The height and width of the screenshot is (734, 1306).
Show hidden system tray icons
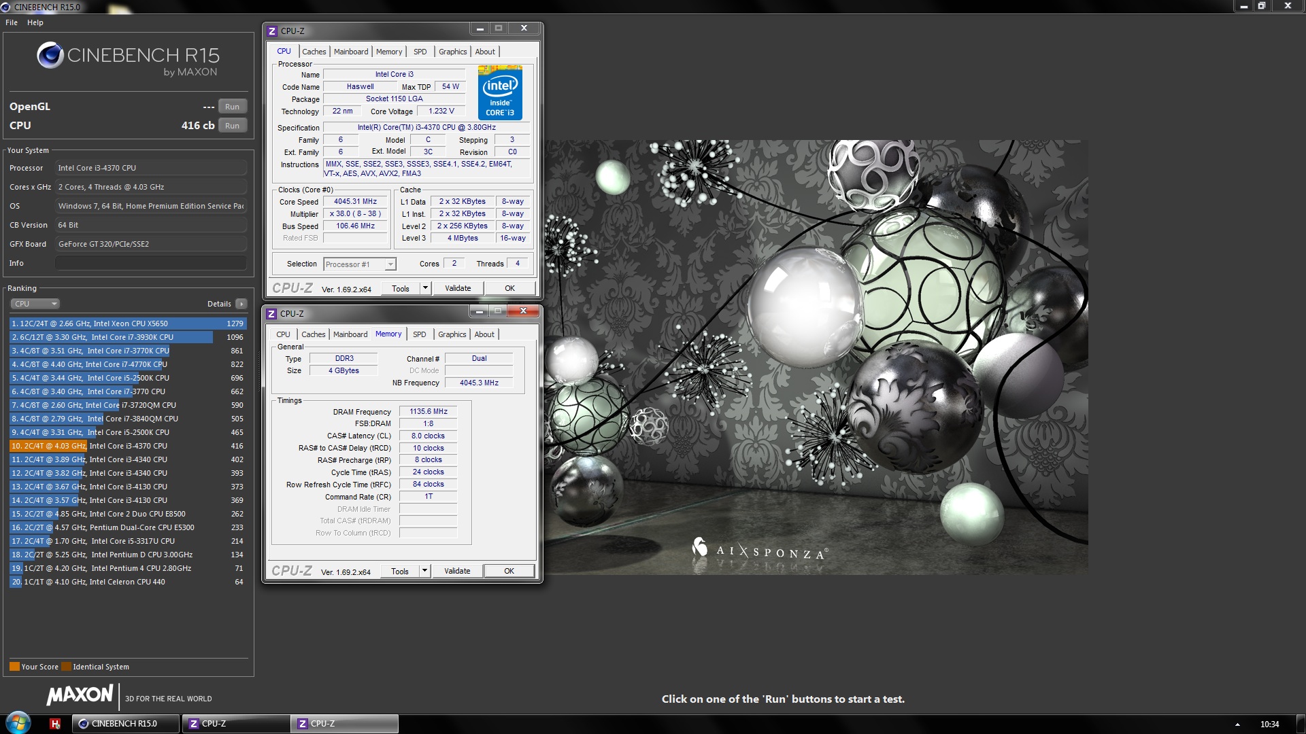[x=1237, y=724]
